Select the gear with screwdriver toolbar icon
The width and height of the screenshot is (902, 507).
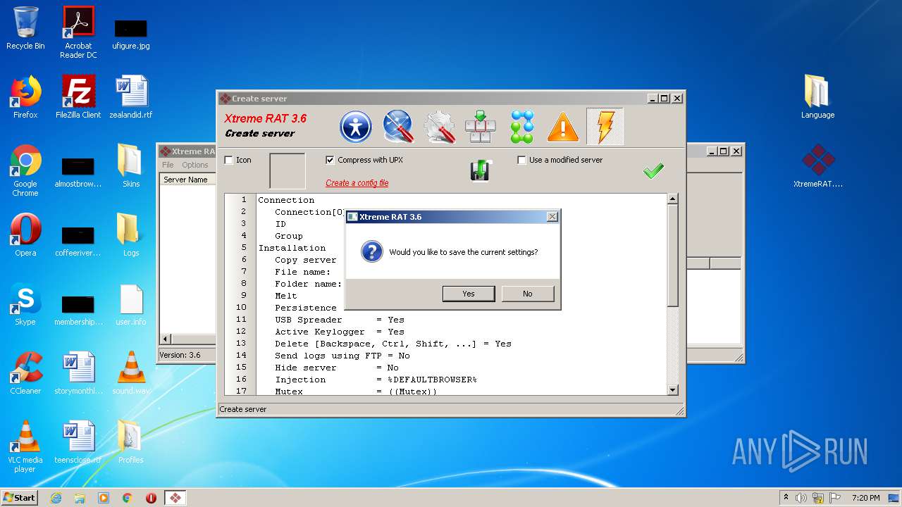[x=439, y=127]
